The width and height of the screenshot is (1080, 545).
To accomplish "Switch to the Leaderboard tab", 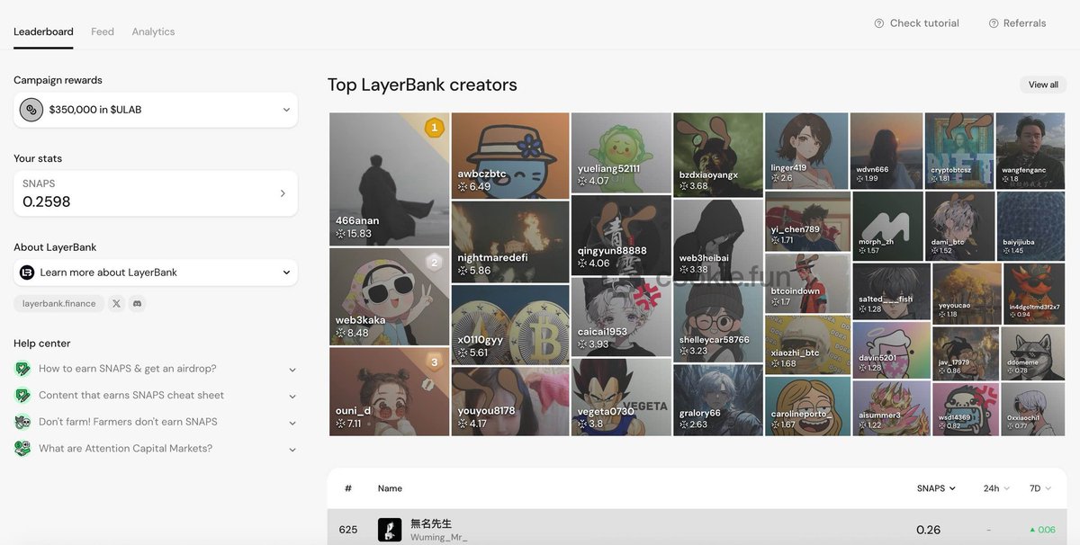I will [x=43, y=31].
